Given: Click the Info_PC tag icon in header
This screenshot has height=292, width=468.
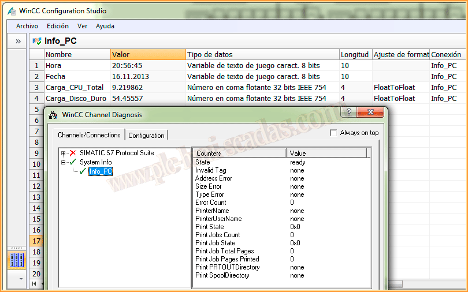Looking at the screenshot, I should pos(38,41).
